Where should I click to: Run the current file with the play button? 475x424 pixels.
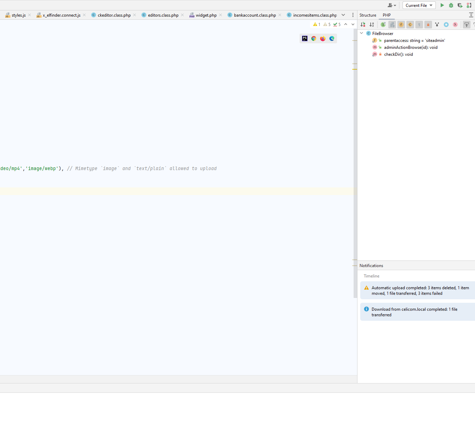point(442,5)
